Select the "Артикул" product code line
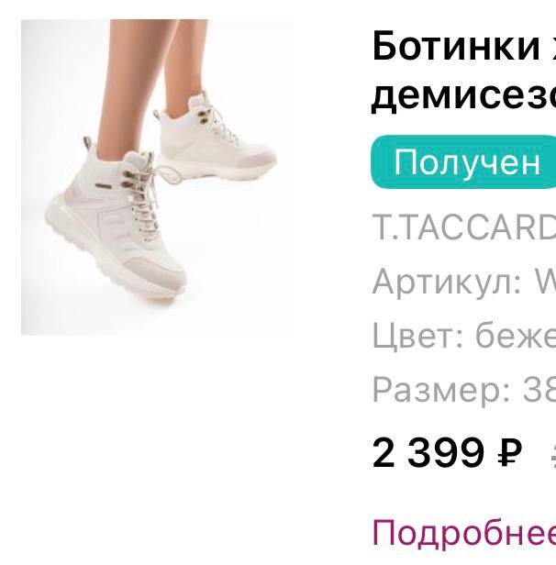556x565 pixels. [x=463, y=282]
